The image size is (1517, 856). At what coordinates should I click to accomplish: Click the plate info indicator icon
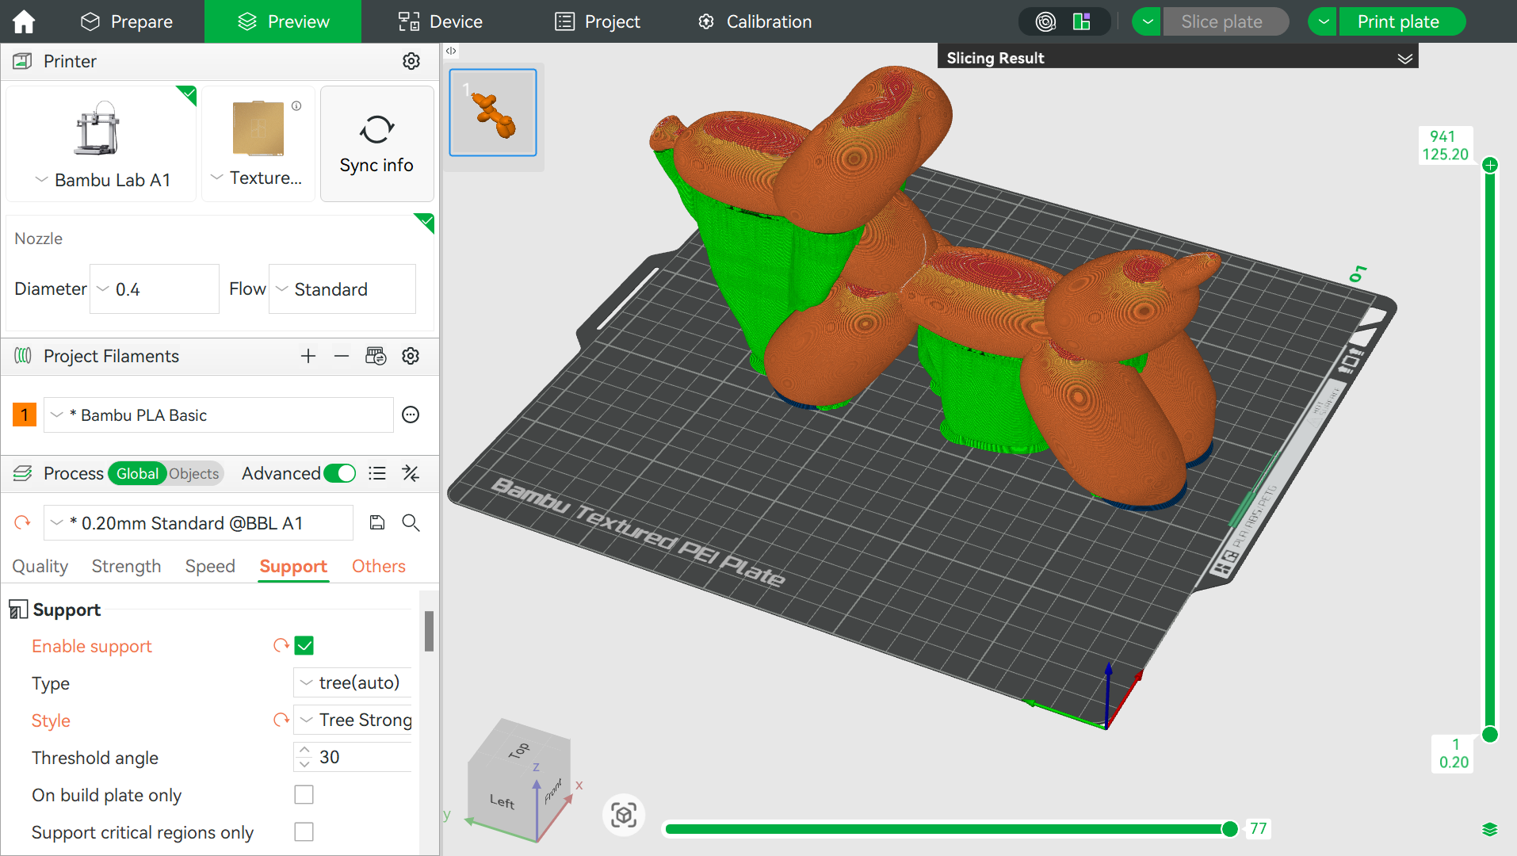tap(296, 105)
